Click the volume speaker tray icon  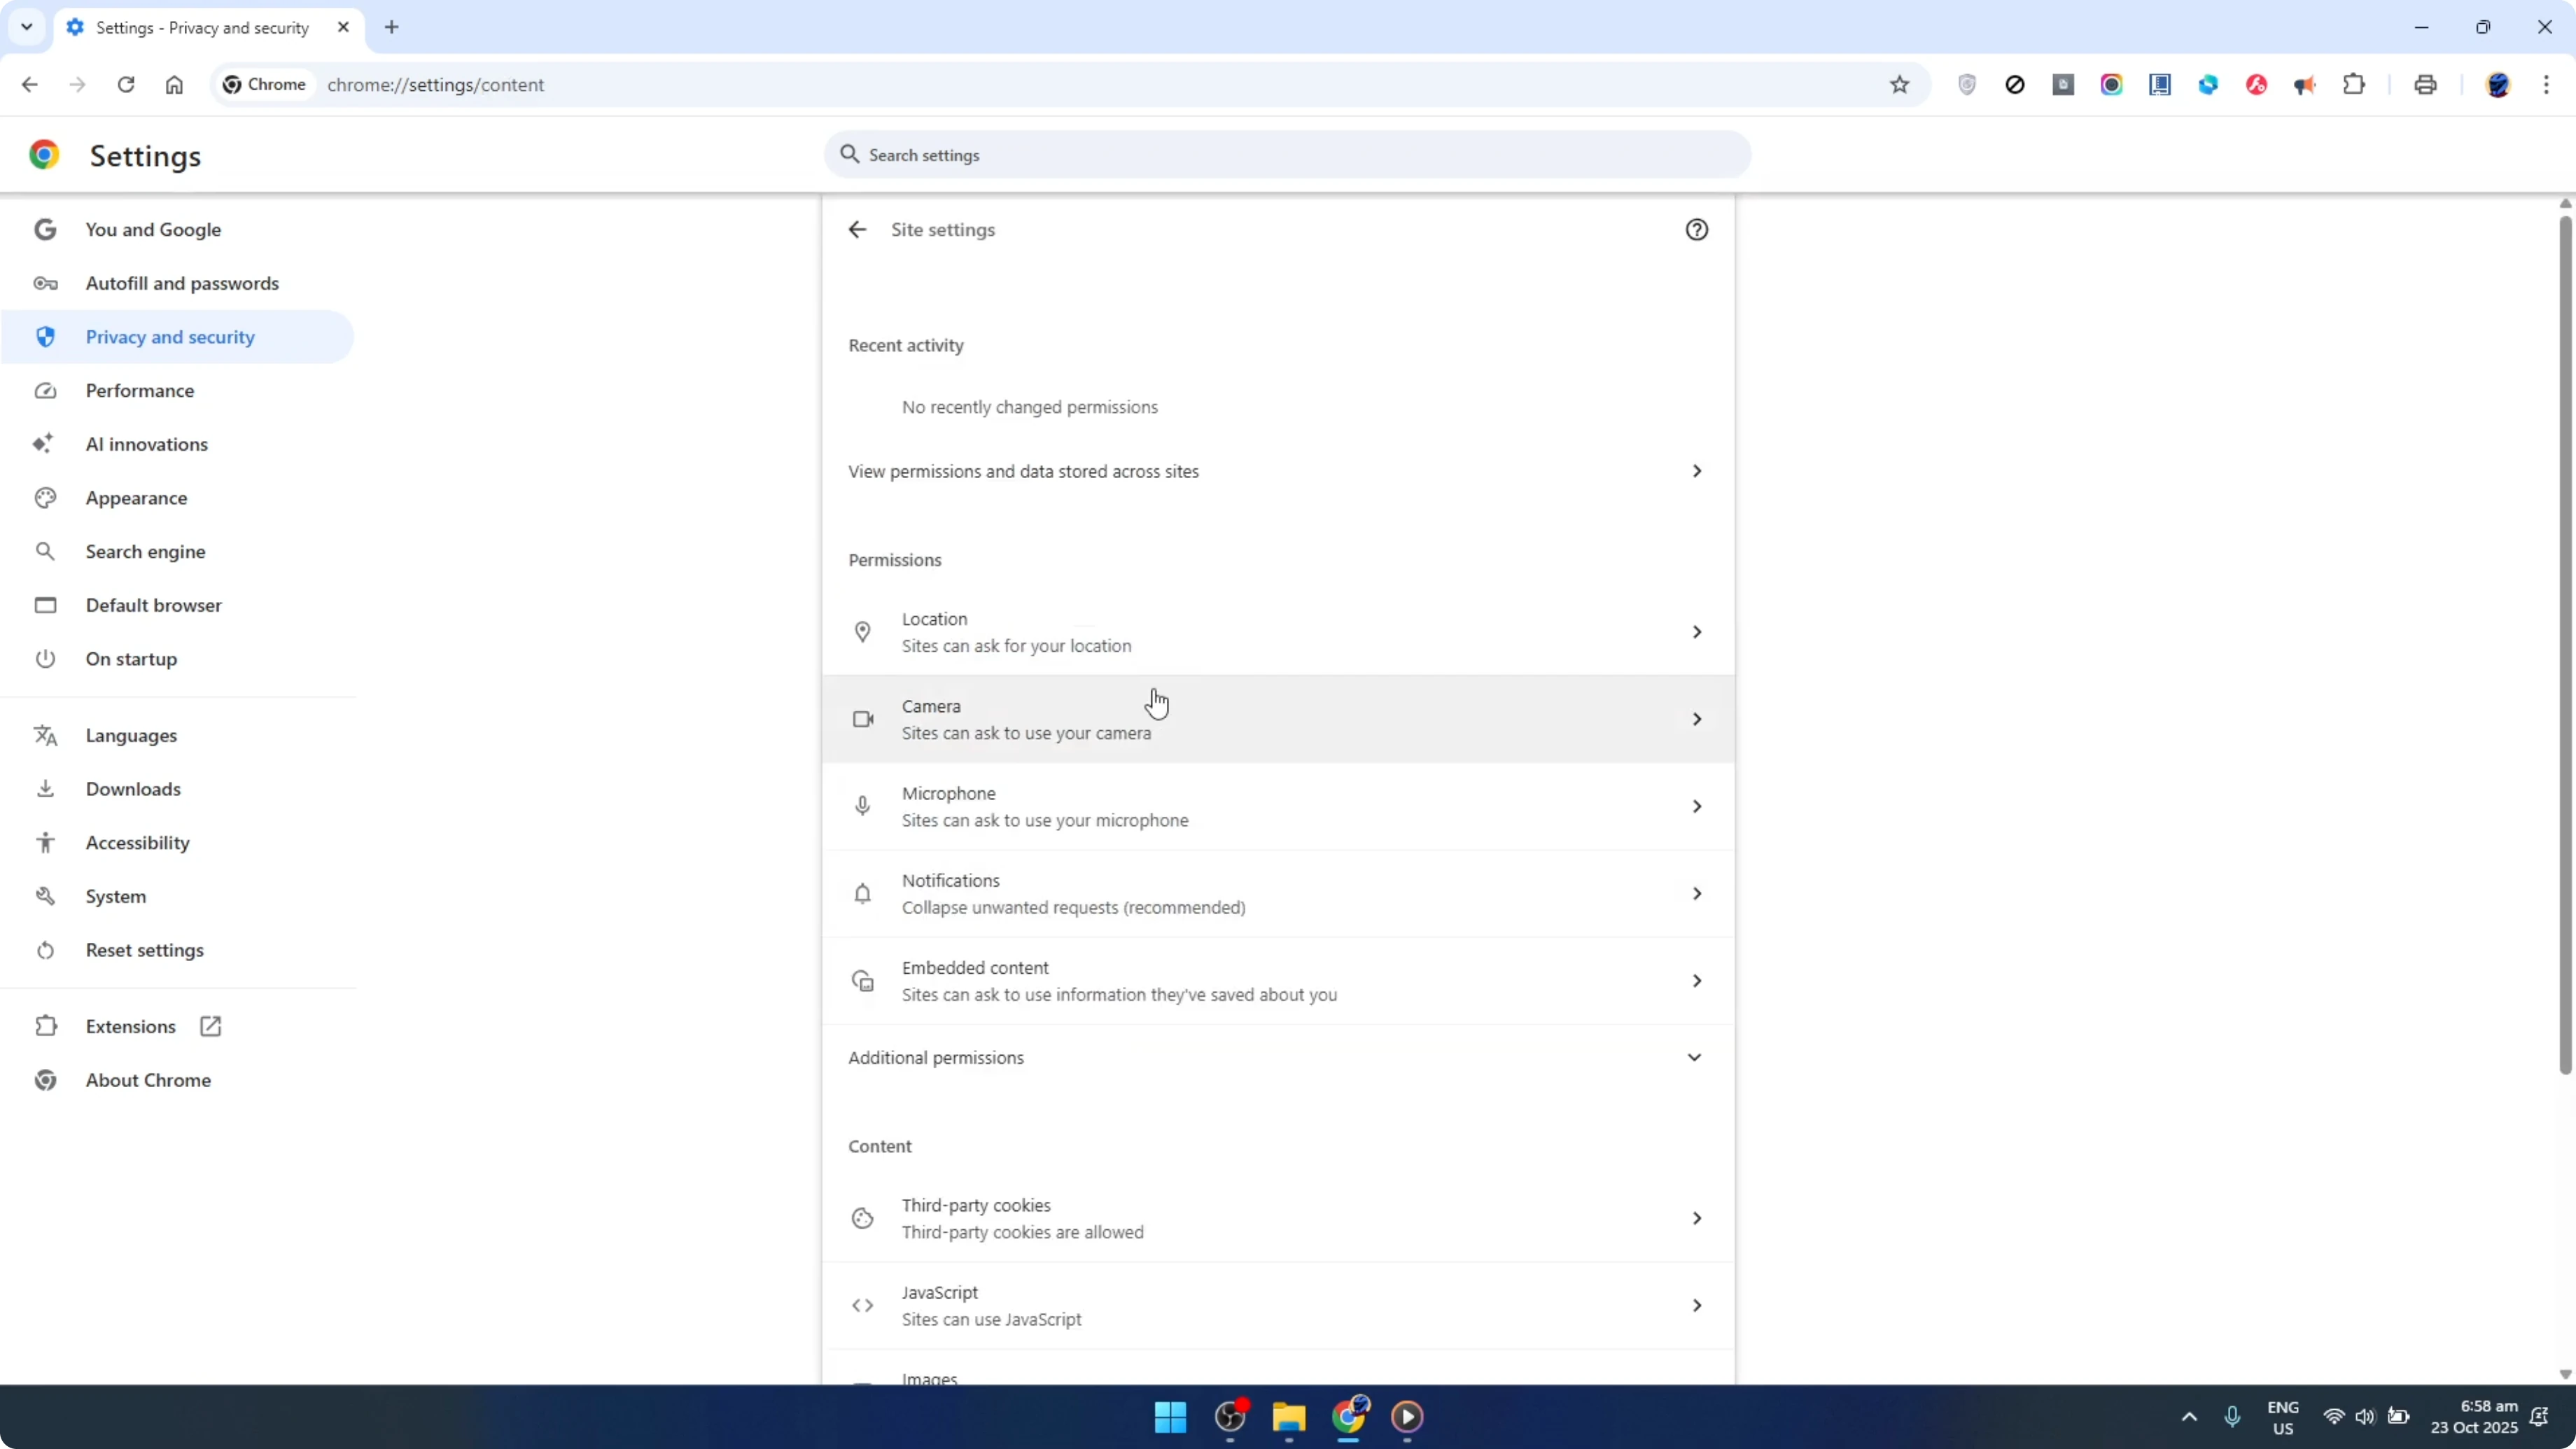[2365, 1417]
